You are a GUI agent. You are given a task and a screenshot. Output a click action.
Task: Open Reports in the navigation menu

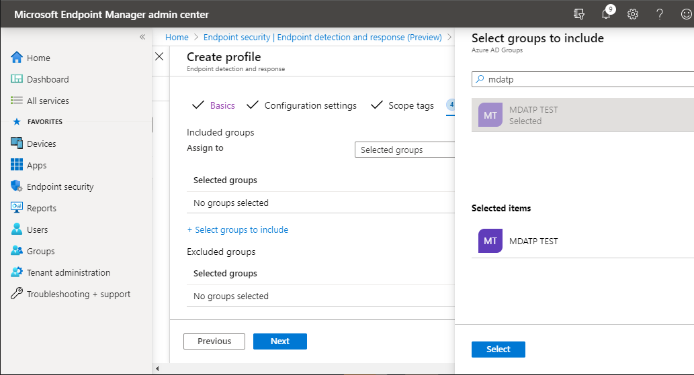tap(42, 208)
